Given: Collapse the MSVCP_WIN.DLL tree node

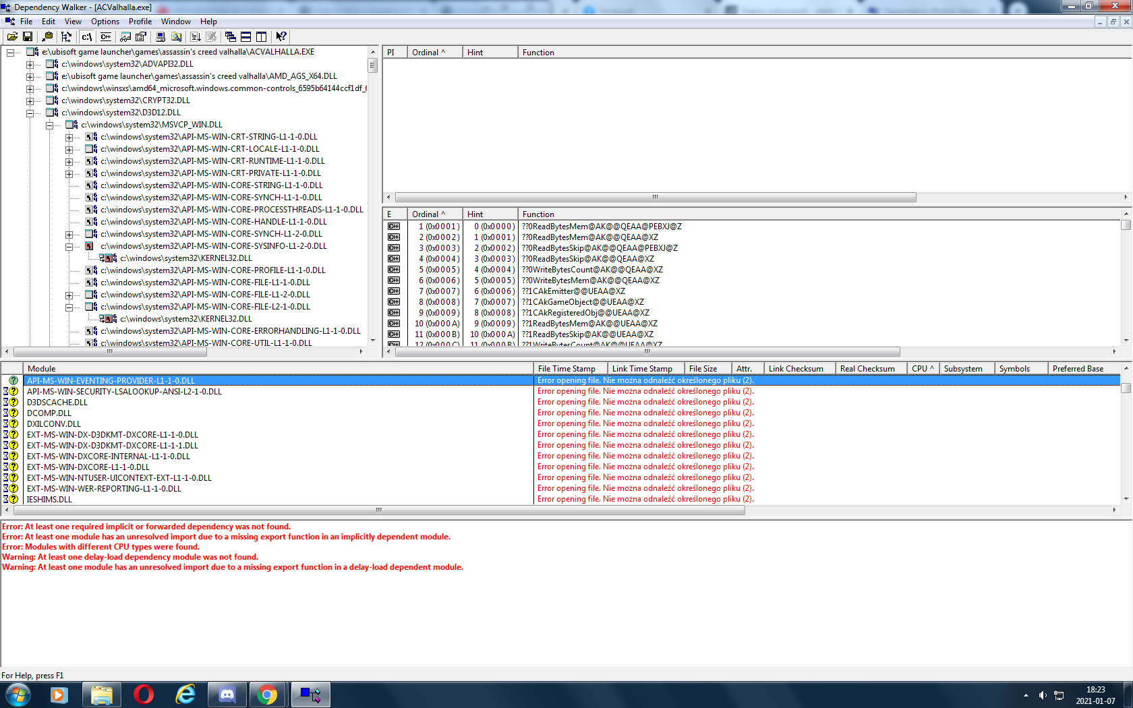Looking at the screenshot, I should click(49, 125).
